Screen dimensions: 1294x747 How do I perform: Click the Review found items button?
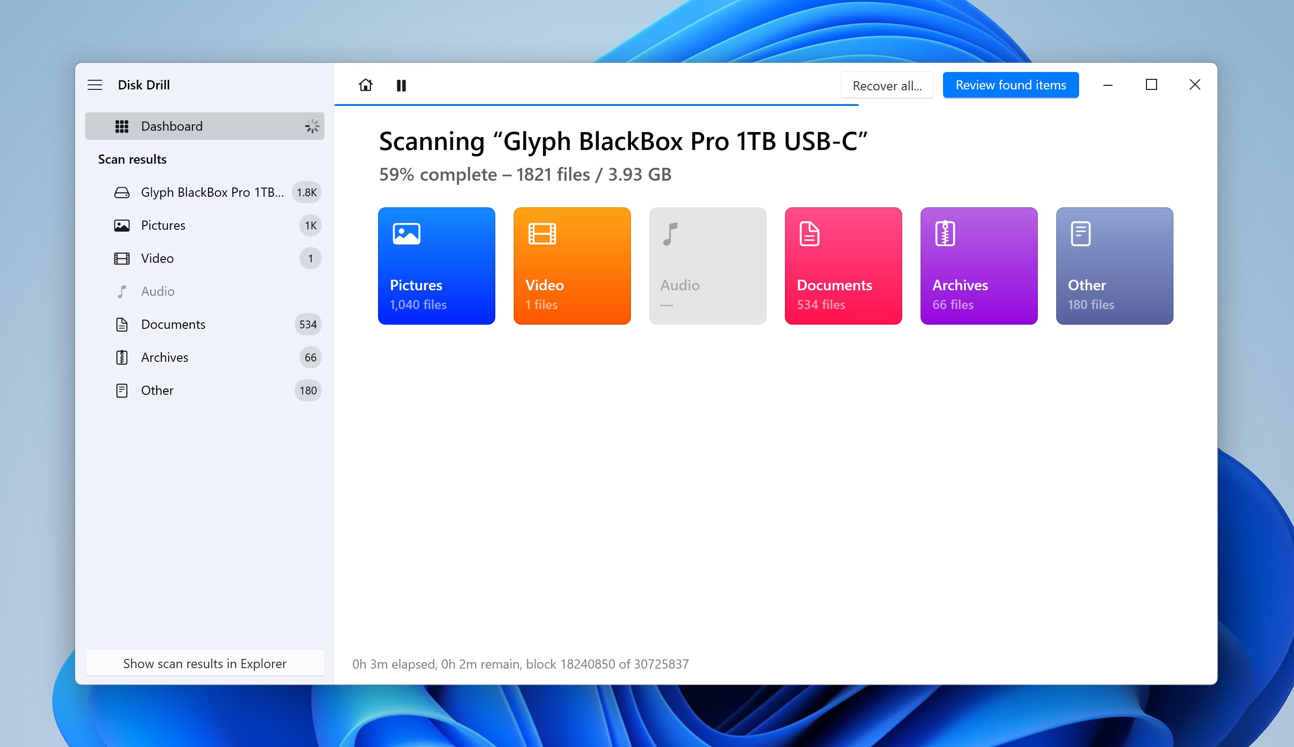1010,84
